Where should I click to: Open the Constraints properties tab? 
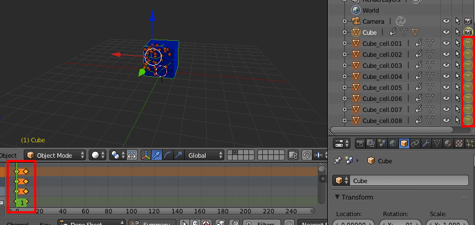[415, 143]
